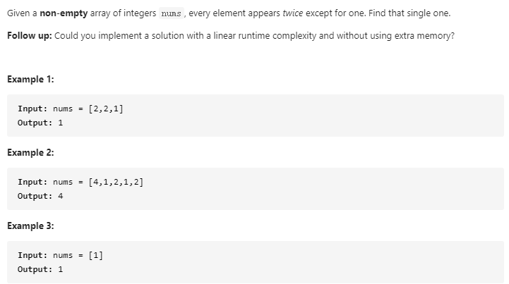The image size is (509, 284).
Task: Click the bold text non-empty
Action: coord(64,13)
